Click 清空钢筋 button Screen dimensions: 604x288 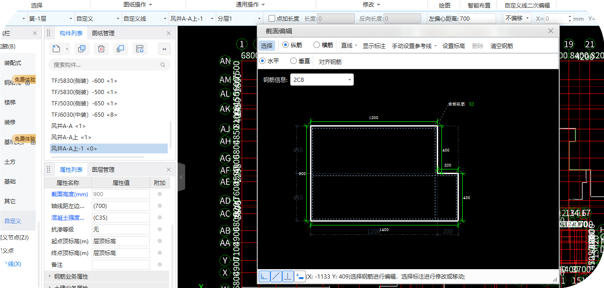(x=502, y=46)
